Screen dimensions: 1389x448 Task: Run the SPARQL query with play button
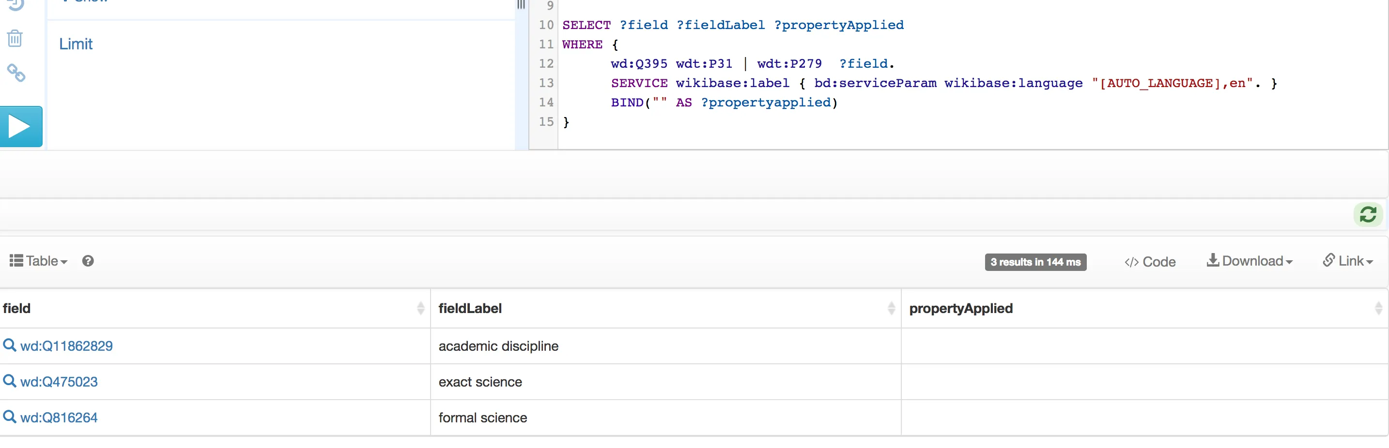[x=20, y=127]
